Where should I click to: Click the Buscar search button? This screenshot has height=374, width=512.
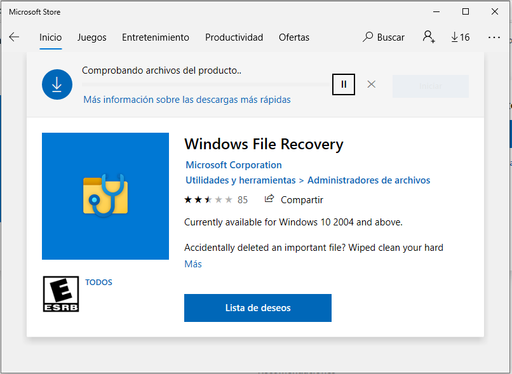click(x=383, y=37)
